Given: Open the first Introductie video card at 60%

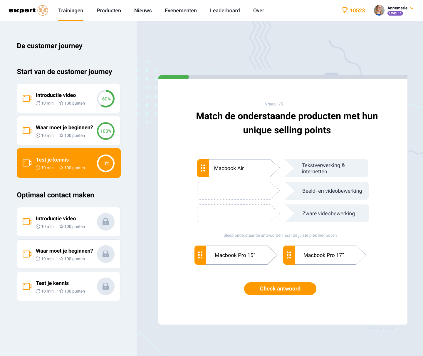Looking at the screenshot, I should tap(69, 98).
